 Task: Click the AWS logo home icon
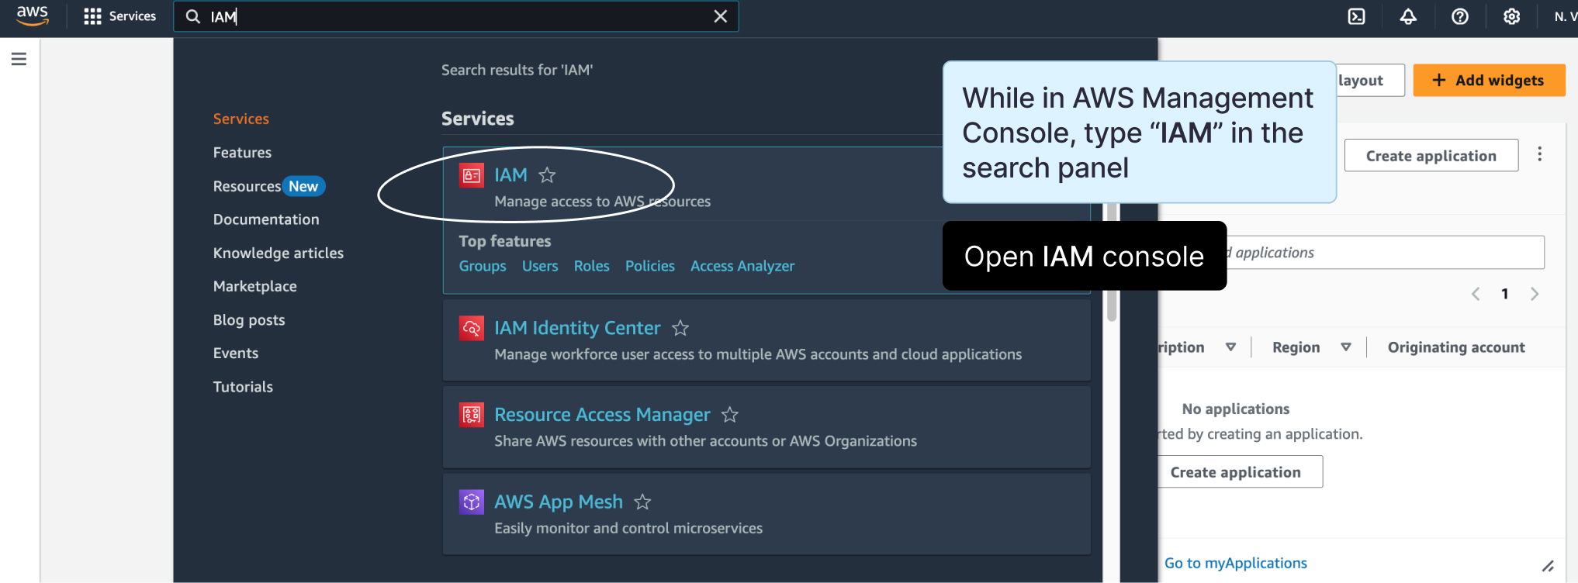(x=33, y=16)
